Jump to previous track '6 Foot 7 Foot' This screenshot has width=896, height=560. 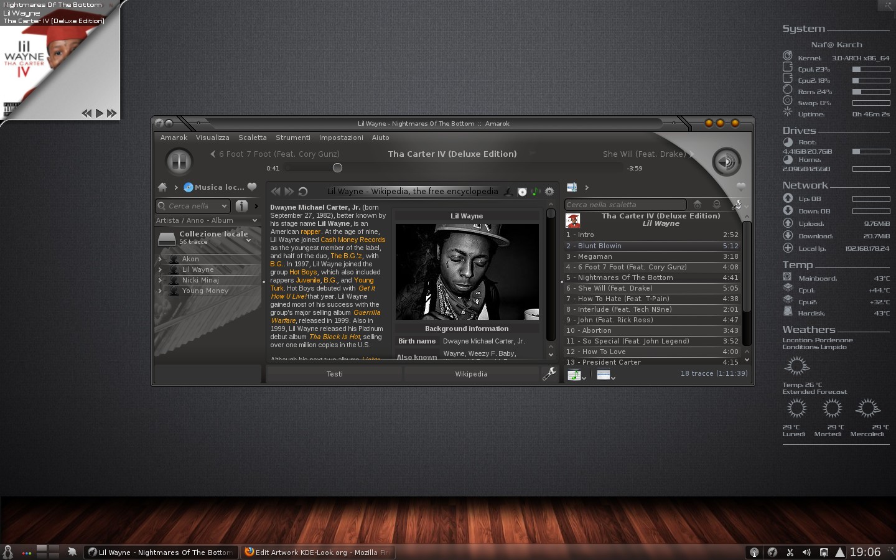(x=275, y=154)
